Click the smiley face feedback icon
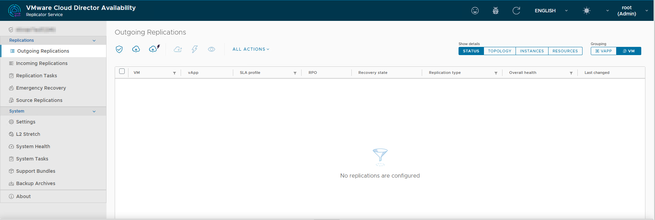The width and height of the screenshot is (655, 220). tap(475, 11)
